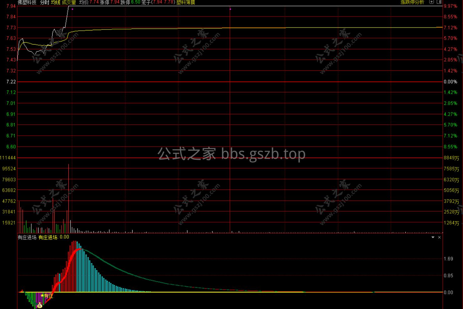This screenshot has height=309, width=463.
Task: Click the panel layout icon at top right
Action: [x=439, y=2]
